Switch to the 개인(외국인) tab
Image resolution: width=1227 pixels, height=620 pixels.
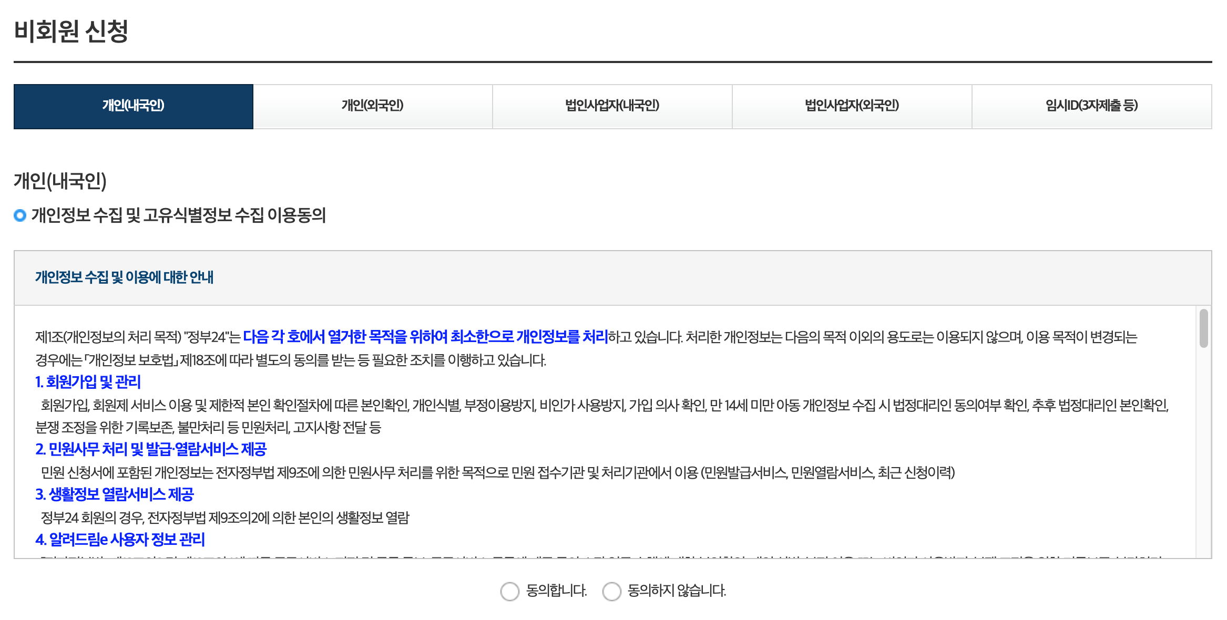[x=372, y=106]
